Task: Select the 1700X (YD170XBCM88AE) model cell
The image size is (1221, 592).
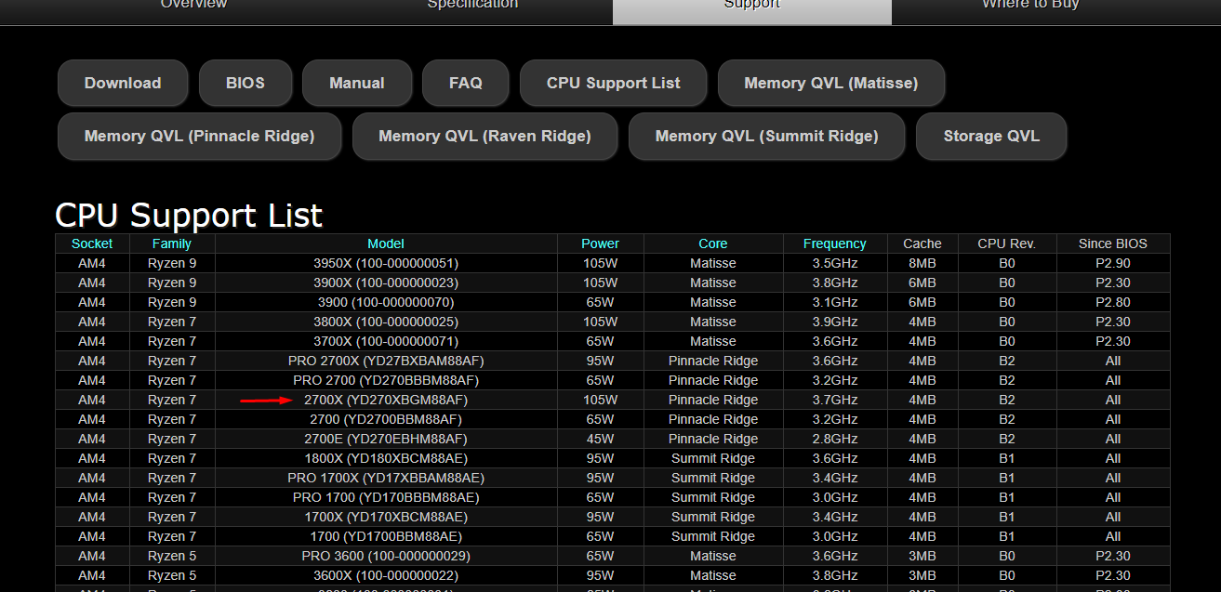Action: (386, 517)
